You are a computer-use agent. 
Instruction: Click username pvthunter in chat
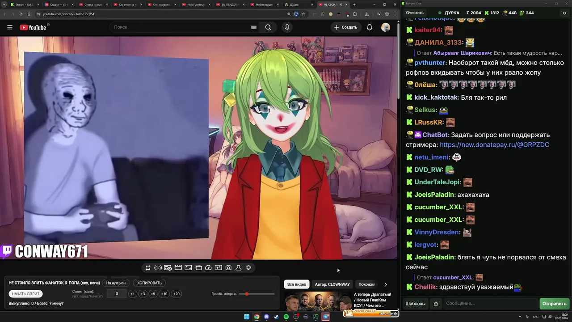pos(430,63)
